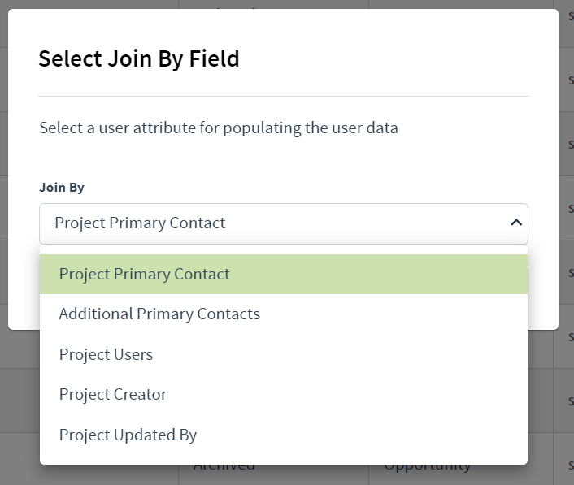Click the "Select Join By Field" dialog title
The width and height of the screenshot is (574, 485).
tap(139, 58)
